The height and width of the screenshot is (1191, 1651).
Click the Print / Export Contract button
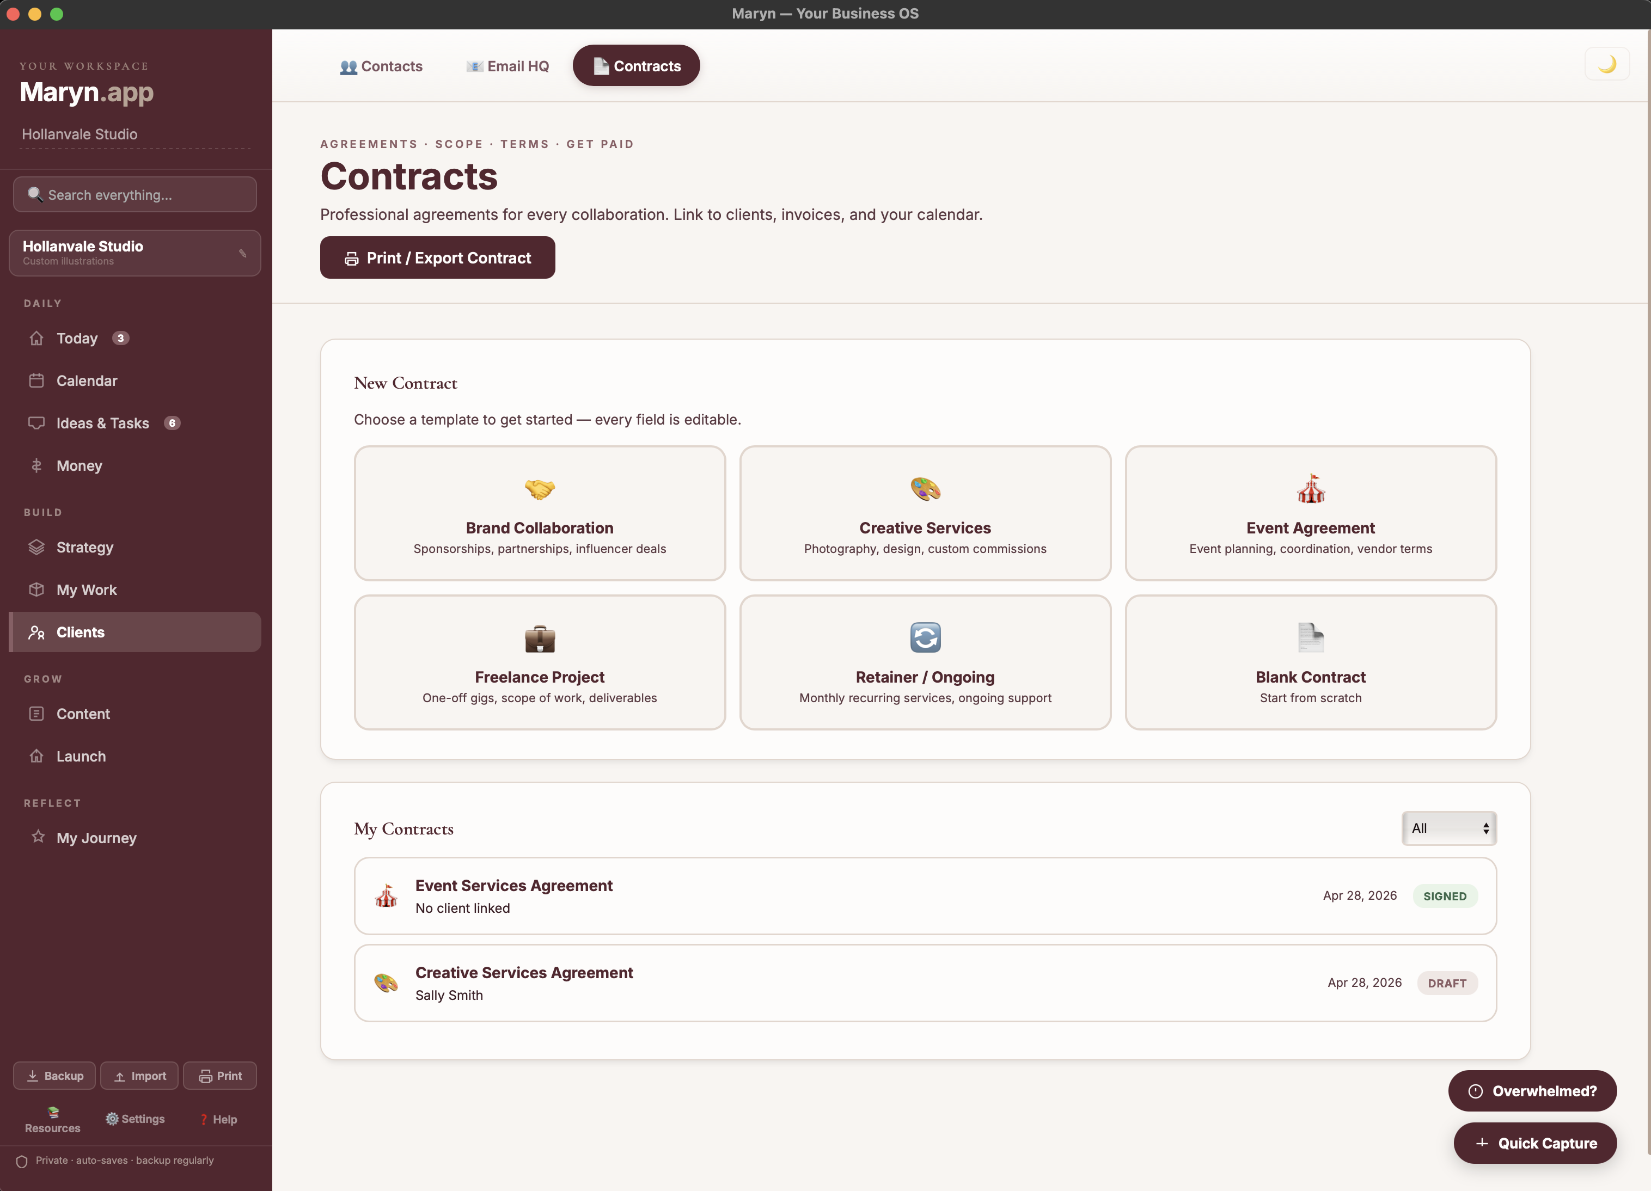tap(437, 257)
